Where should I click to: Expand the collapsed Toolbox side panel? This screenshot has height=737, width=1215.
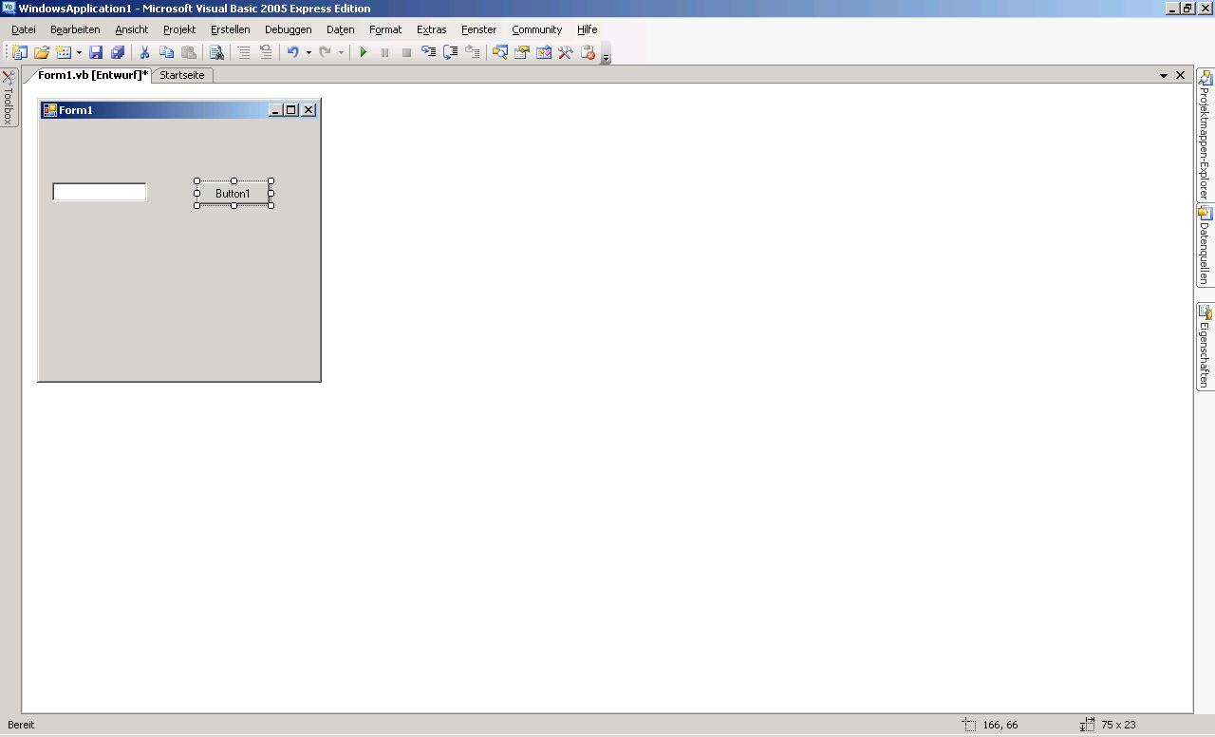tap(9, 98)
